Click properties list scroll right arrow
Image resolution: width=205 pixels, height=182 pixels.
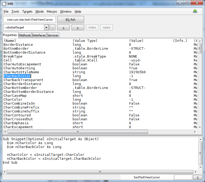195,132
